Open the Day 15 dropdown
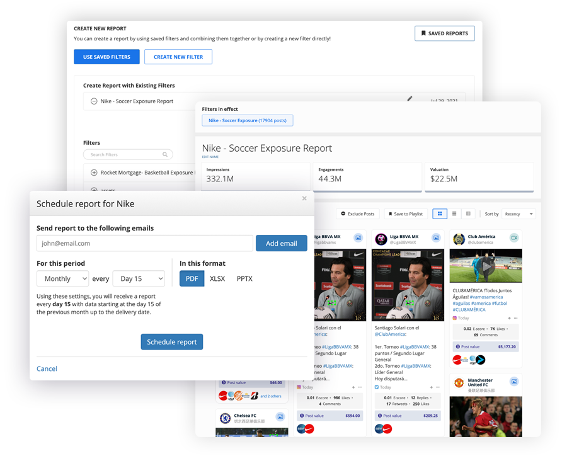 click(x=139, y=278)
